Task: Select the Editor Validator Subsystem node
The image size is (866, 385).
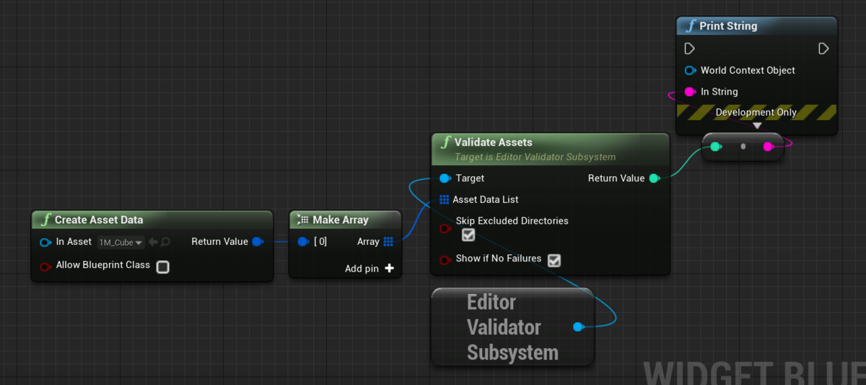Action: click(x=512, y=327)
